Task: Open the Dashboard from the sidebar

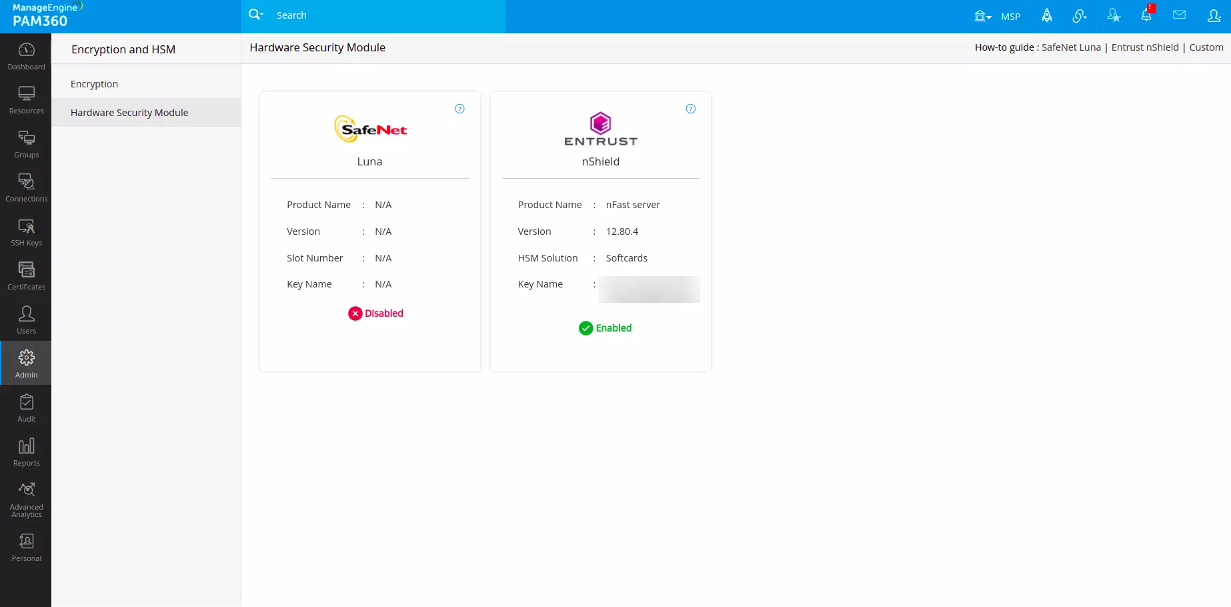Action: tap(26, 56)
